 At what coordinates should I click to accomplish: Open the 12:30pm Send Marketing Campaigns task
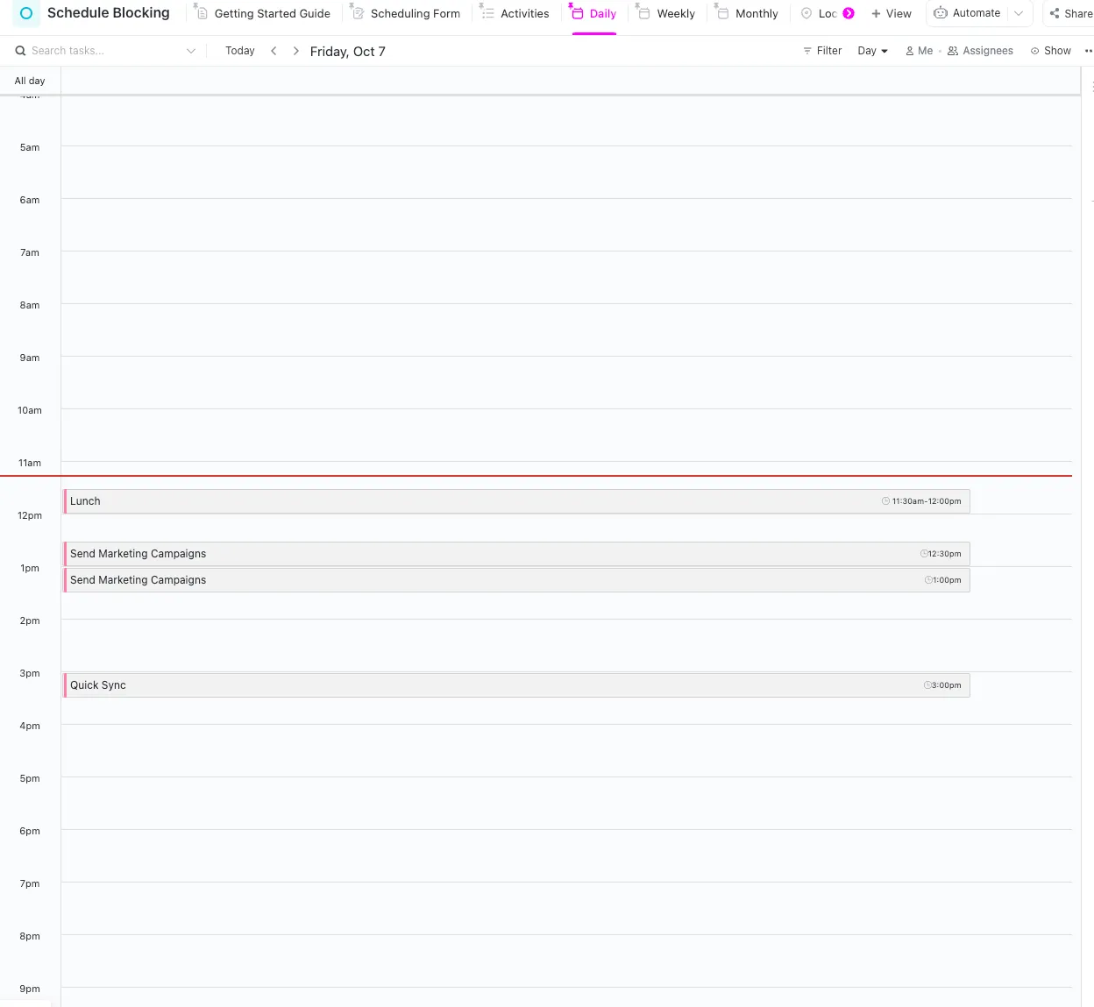(516, 554)
